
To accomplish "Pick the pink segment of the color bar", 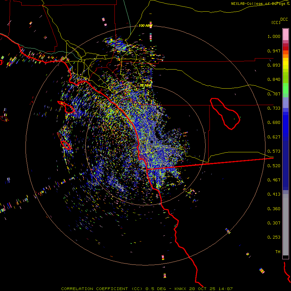I will click(x=286, y=35).
